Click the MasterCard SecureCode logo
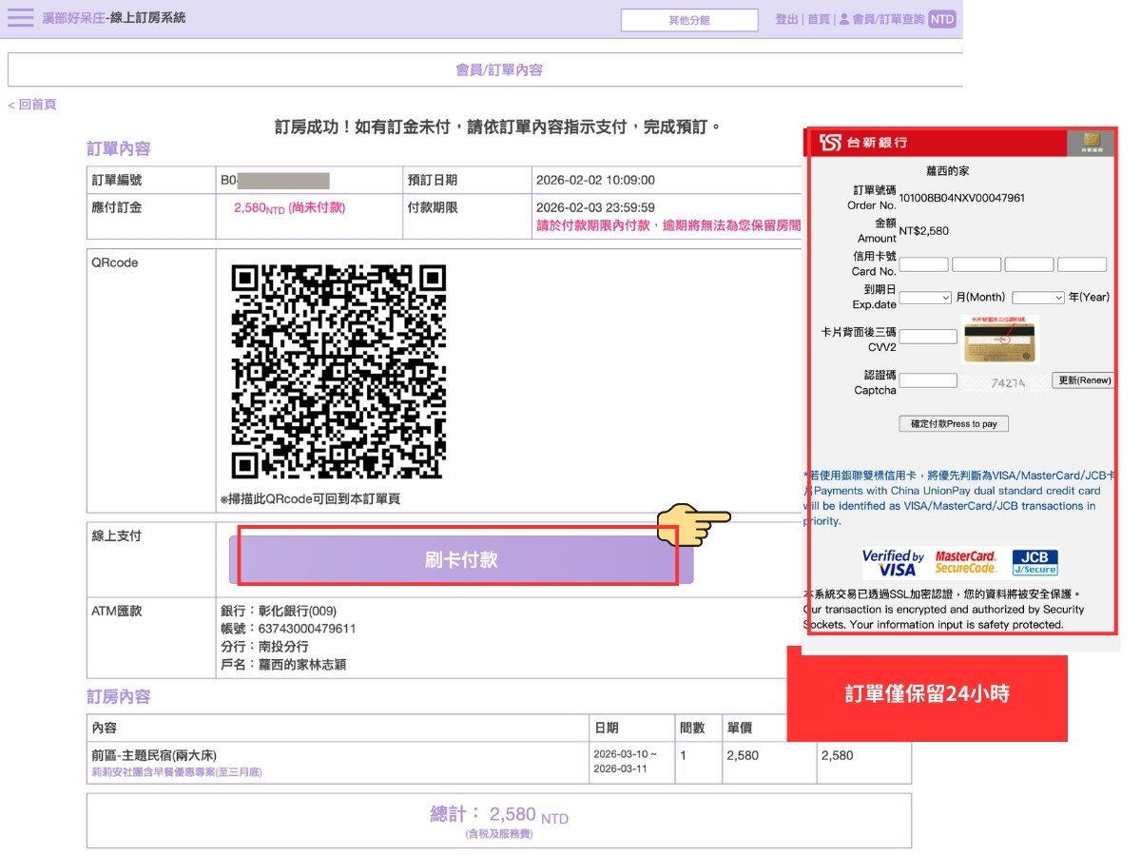 pos(965,563)
